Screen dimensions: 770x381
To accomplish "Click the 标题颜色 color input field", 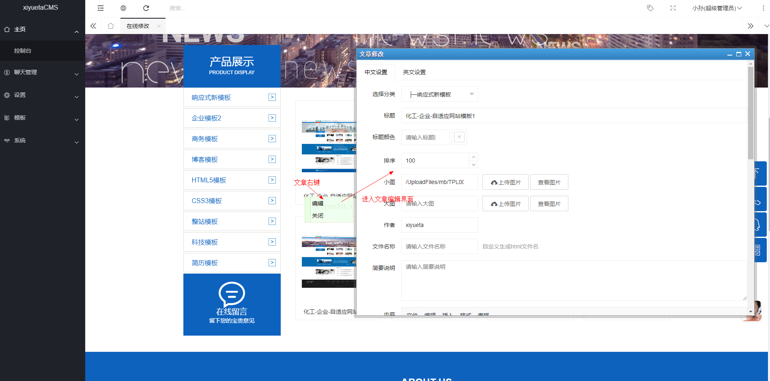I will 425,137.
